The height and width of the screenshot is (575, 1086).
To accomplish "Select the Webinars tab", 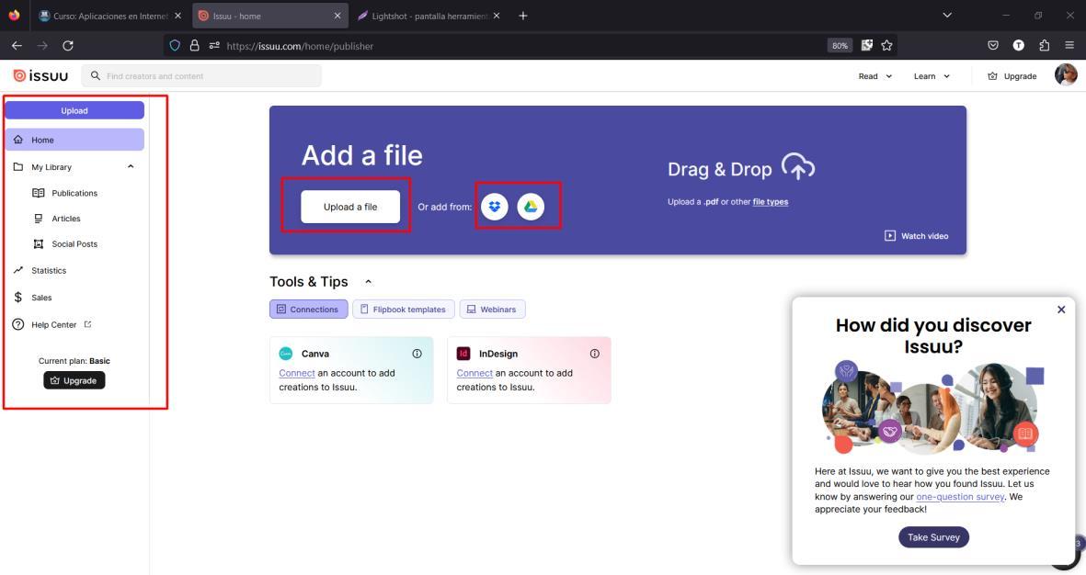I will point(493,310).
